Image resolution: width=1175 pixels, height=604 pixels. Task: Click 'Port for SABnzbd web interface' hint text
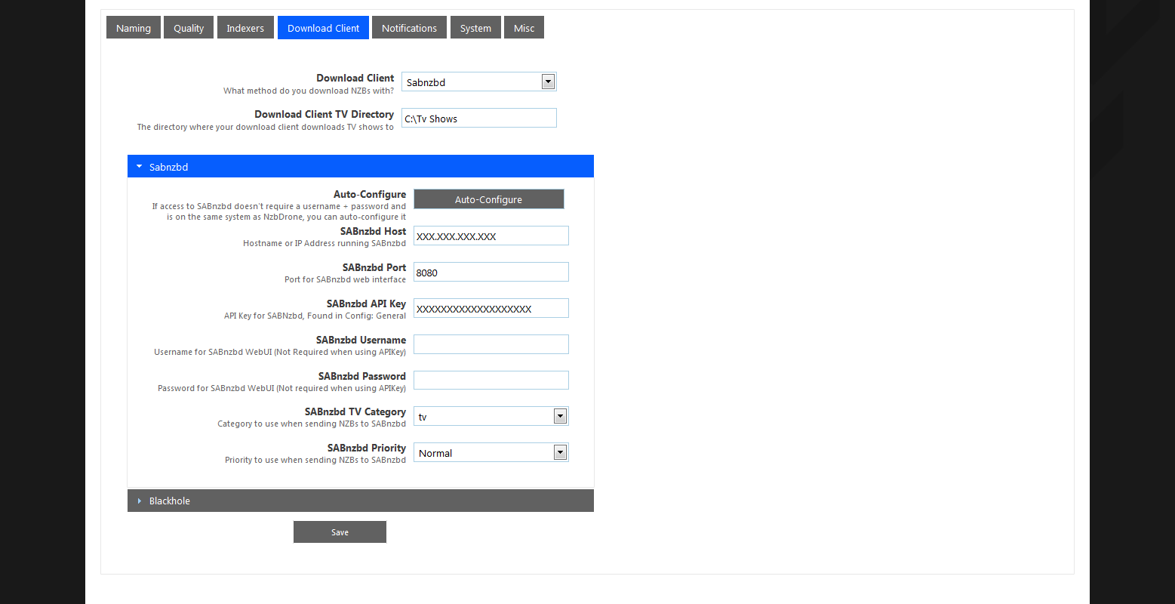[x=345, y=279]
